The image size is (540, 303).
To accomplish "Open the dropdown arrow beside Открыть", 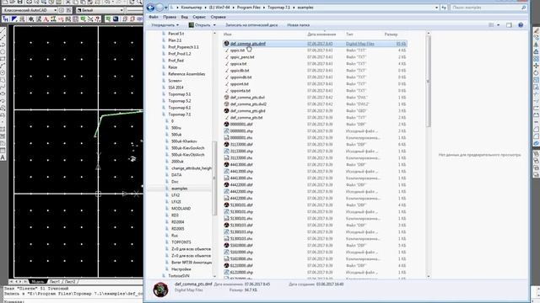I will click(x=214, y=25).
